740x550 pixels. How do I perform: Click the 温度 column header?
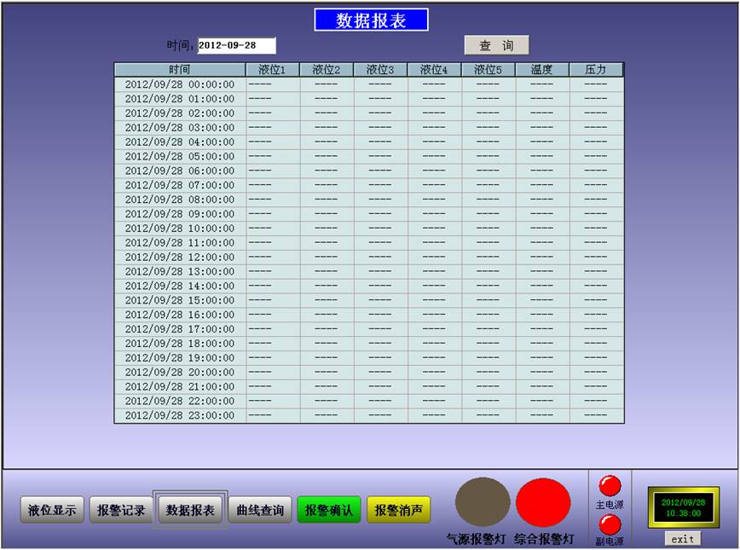[x=542, y=70]
